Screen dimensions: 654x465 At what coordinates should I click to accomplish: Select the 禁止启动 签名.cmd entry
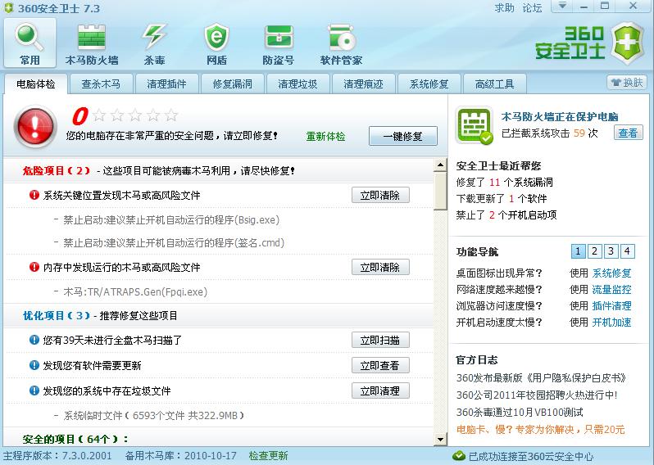point(174,242)
